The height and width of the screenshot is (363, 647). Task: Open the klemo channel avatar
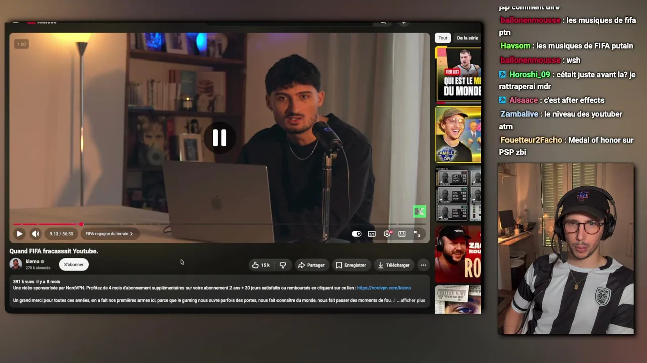(x=16, y=264)
